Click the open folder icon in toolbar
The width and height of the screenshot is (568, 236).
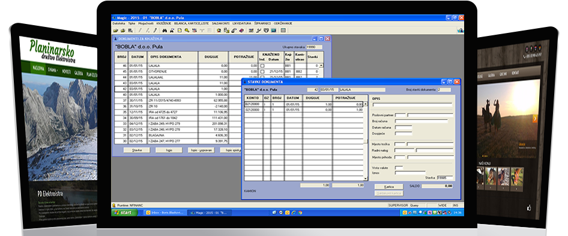coord(115,31)
